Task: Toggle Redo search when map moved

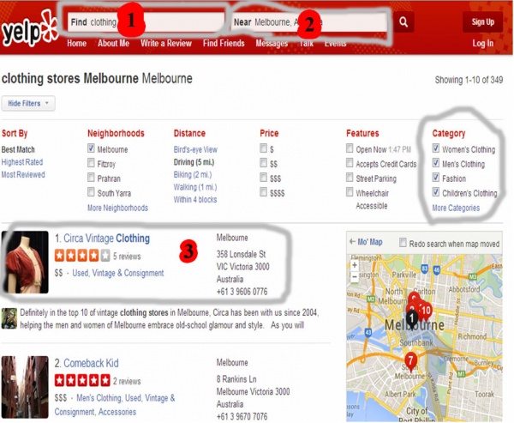Action: click(403, 243)
